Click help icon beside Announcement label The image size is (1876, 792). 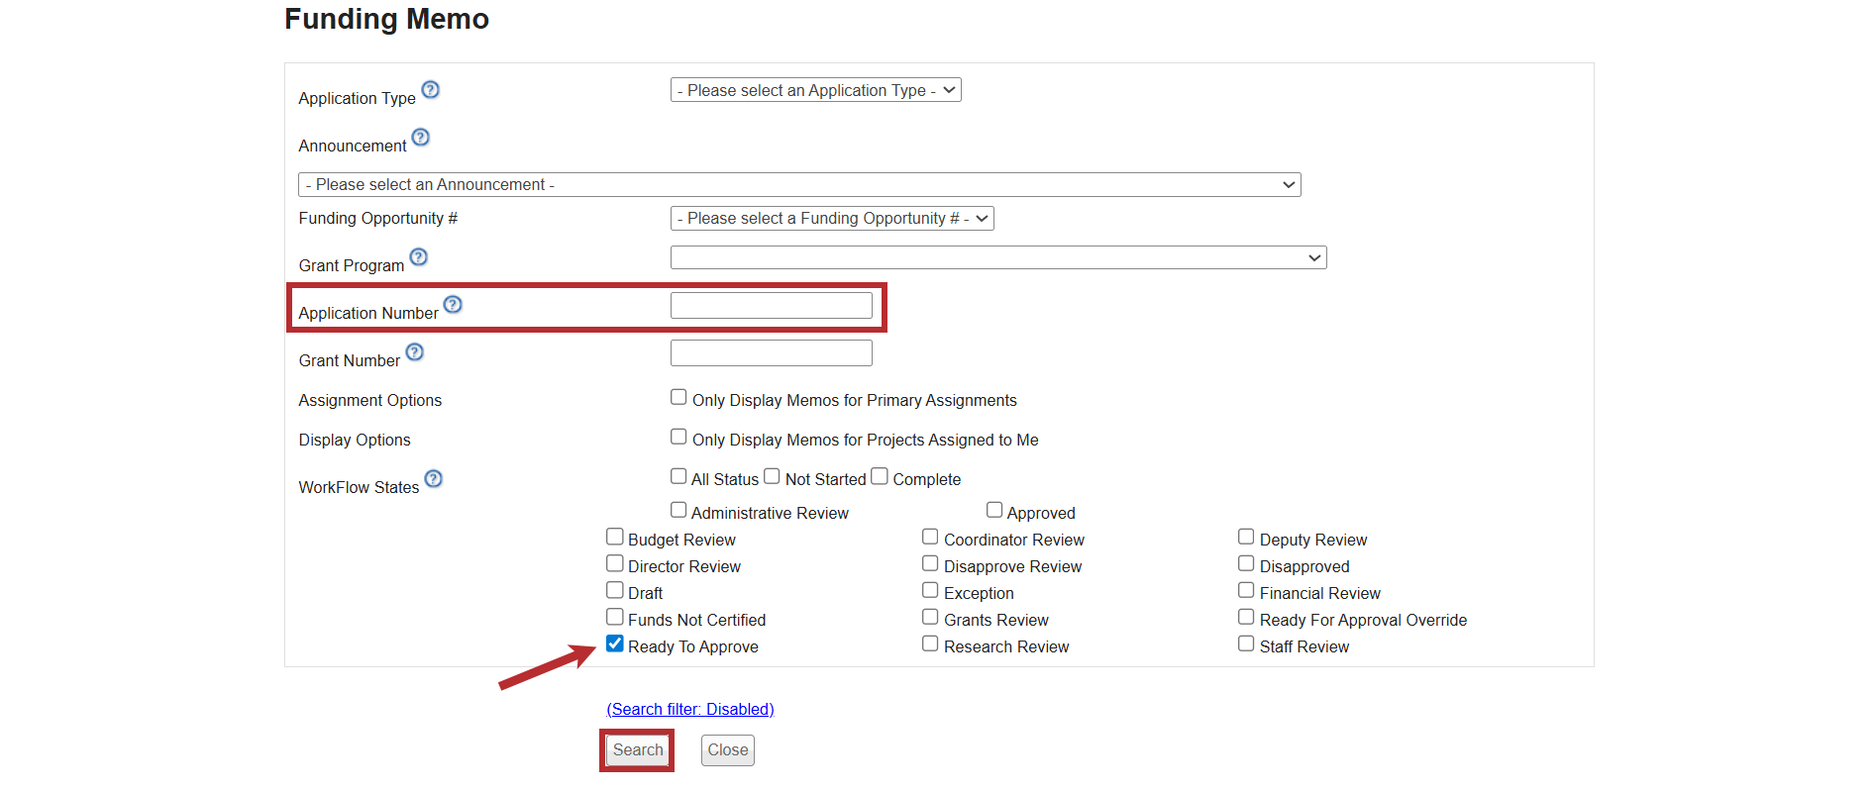coord(421,138)
